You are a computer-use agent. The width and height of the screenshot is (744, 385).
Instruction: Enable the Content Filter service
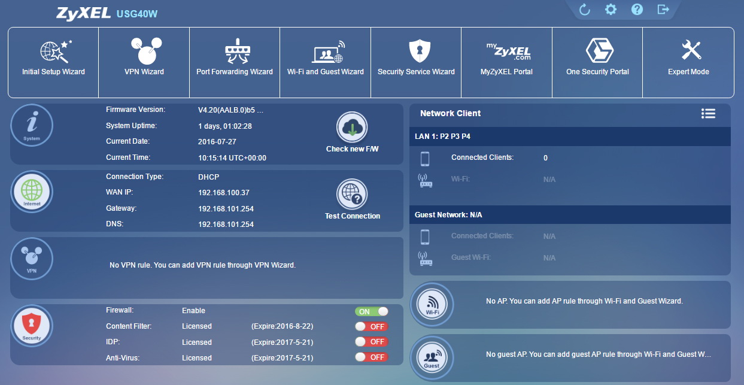click(x=371, y=326)
